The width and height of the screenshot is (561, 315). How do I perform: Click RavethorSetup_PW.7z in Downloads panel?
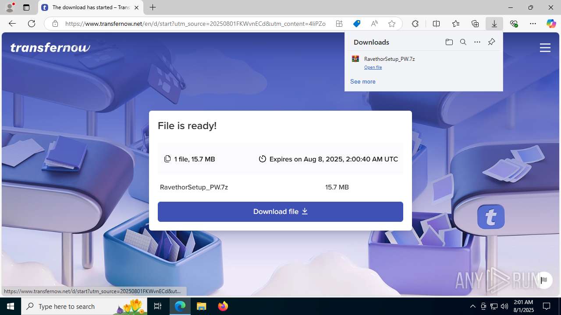[x=389, y=59]
